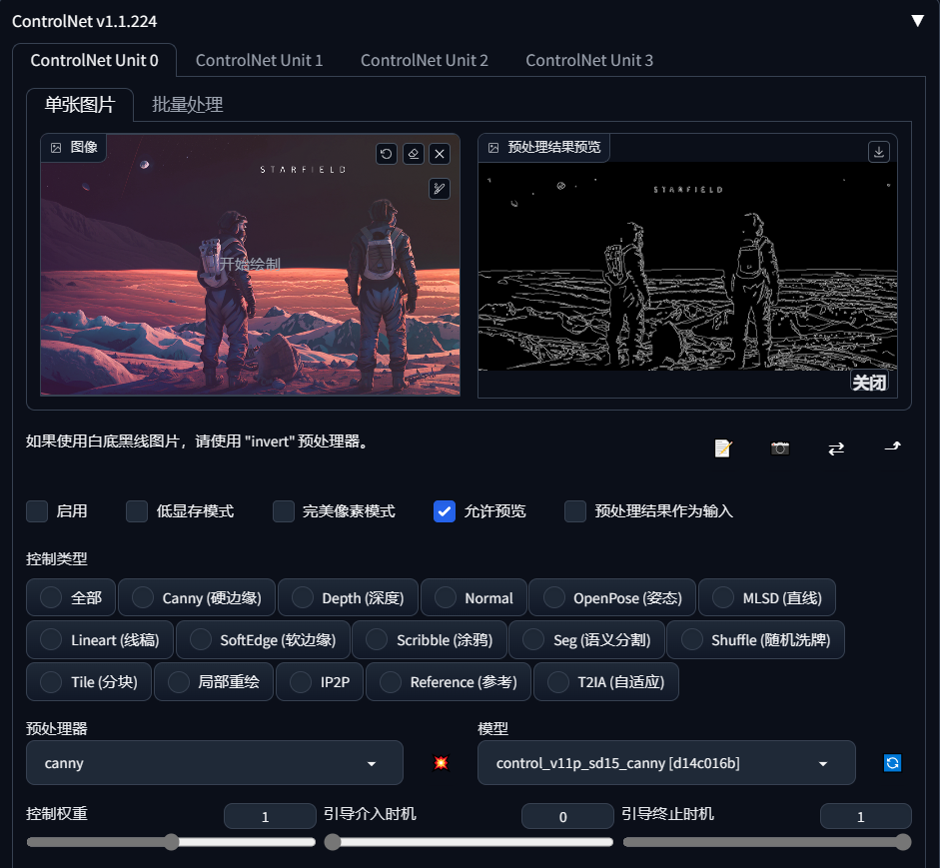Download the preprocessor preview result
This screenshot has width=940, height=868.
click(x=879, y=152)
